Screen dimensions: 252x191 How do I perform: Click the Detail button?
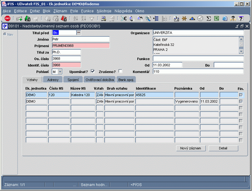tap(223, 148)
